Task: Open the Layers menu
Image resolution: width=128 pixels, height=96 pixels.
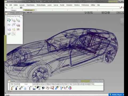Action: click(x=50, y=5)
